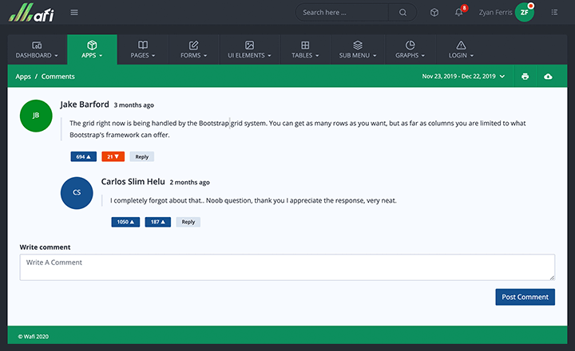Upvote Jake Barford's comment (694)
This screenshot has height=351, width=575.
pyautogui.click(x=83, y=157)
